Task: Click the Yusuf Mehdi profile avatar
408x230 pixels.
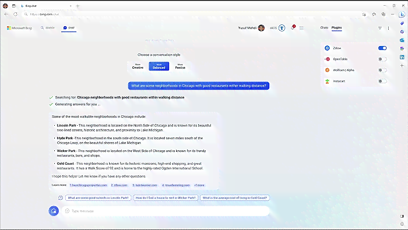Action: tap(261, 28)
